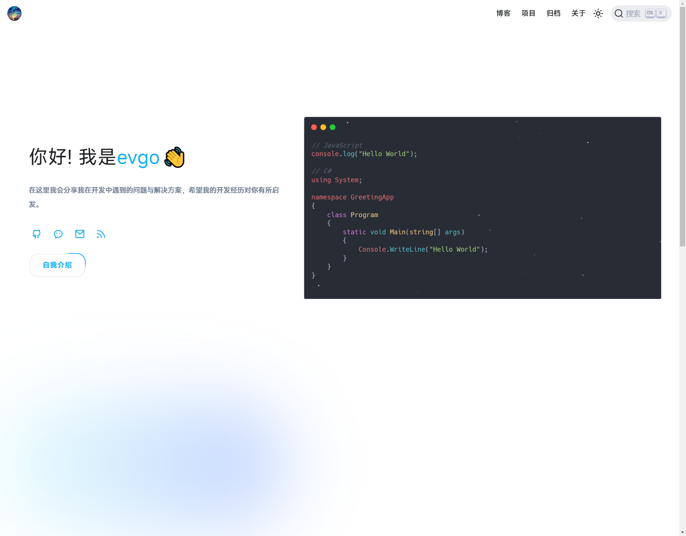Screen dimensions: 686x536
Task: Click the search magnifier icon
Action: (618, 13)
